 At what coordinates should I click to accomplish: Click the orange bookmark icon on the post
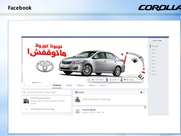coord(145,107)
